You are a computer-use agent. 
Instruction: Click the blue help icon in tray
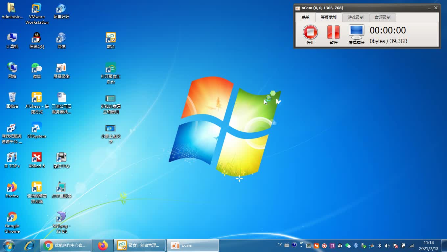click(x=294, y=245)
